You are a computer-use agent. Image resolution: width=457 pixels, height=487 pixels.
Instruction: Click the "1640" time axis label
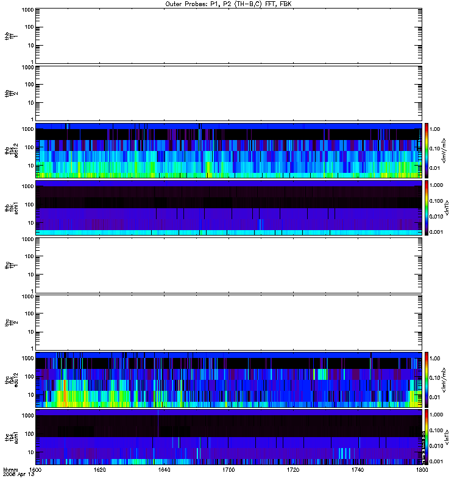[164, 470]
